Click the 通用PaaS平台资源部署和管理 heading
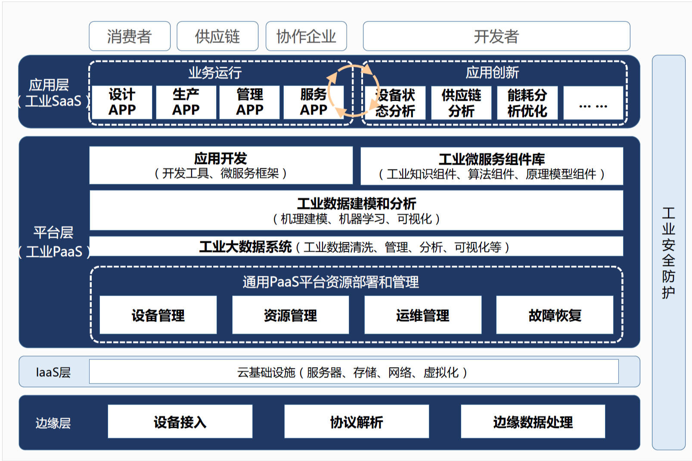Viewport: 692px width, 461px height. [331, 282]
